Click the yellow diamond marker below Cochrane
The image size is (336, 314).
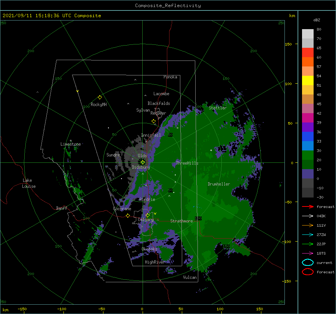pos(128,216)
